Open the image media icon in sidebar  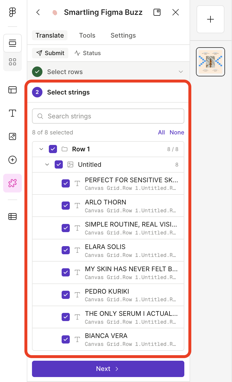(x=13, y=136)
